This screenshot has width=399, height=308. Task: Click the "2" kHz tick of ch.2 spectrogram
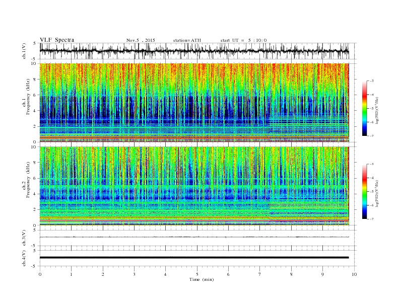35,210
